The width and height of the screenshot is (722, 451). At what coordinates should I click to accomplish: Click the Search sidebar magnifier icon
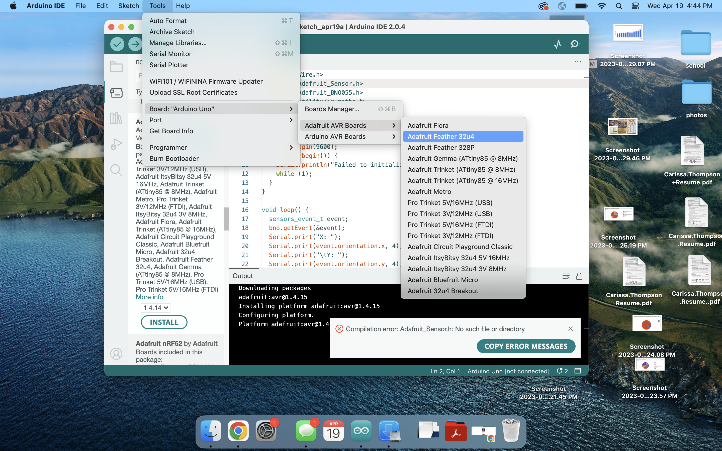click(x=116, y=170)
